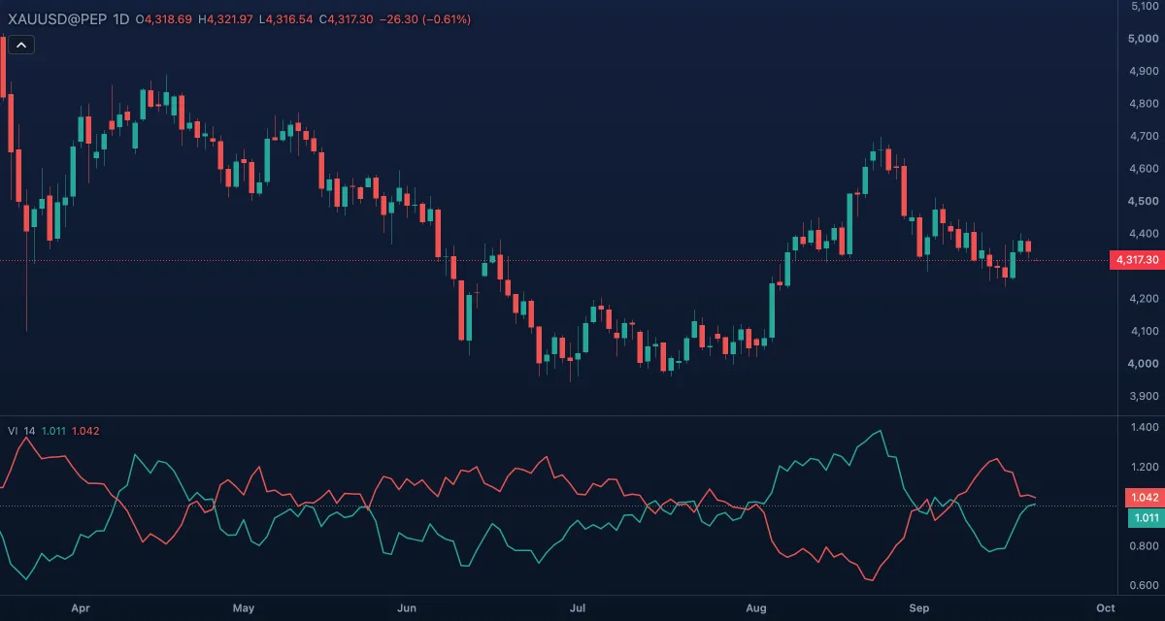
Task: Click the VI indicator legend name
Action: coord(14,431)
